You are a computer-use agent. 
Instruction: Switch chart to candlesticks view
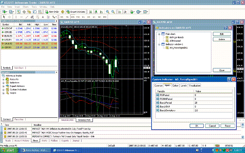click(96, 12)
